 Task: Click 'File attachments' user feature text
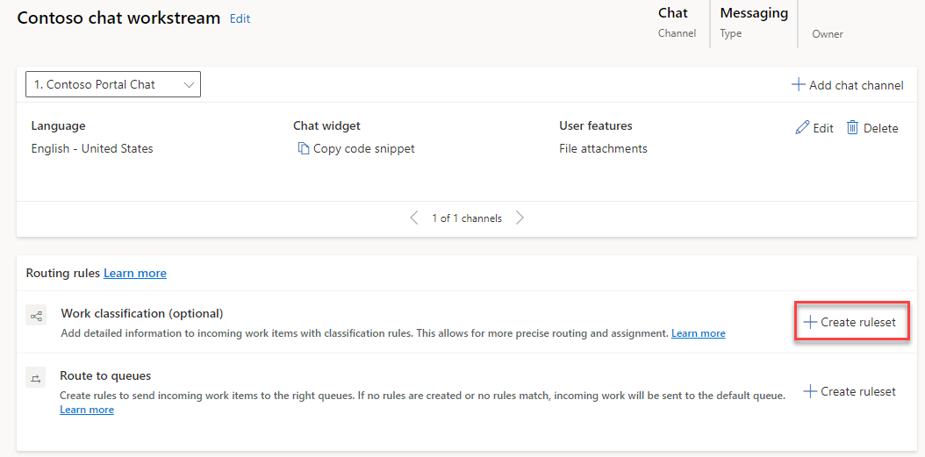[603, 148]
